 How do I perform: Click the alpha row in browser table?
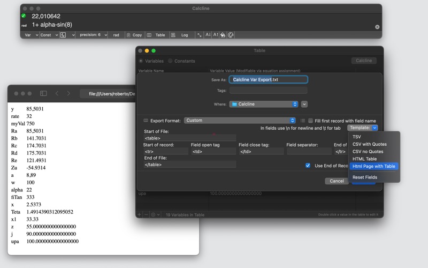tap(21, 190)
